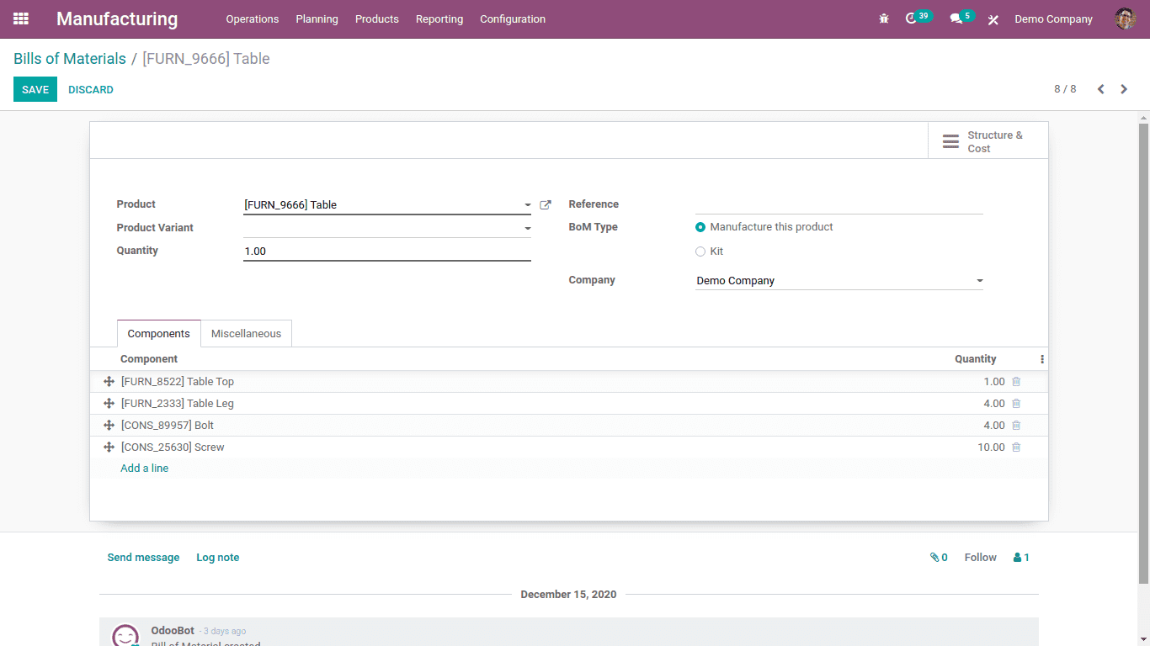Edit Table Top quantity 1.00
The height and width of the screenshot is (646, 1150).
point(994,382)
